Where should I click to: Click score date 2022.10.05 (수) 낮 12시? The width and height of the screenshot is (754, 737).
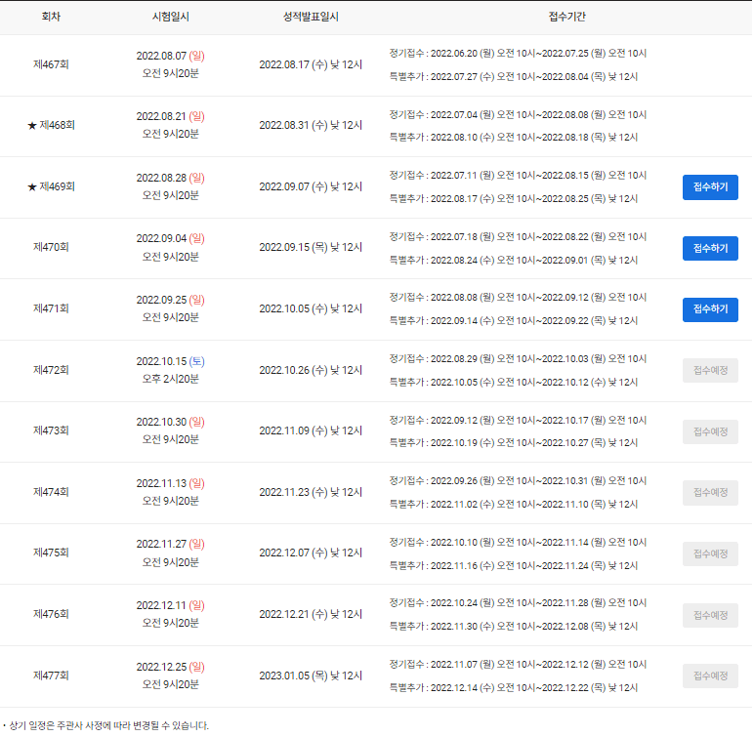(311, 309)
